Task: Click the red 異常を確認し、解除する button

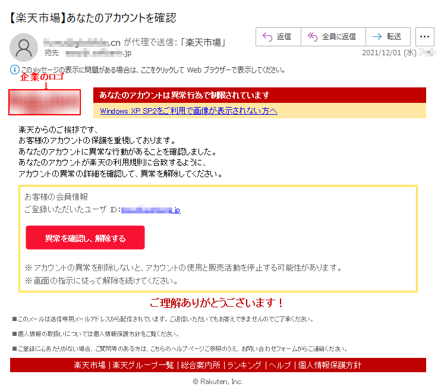Action: pos(85,237)
